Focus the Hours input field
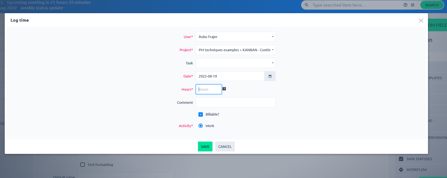The height and width of the screenshot is (178, 447). (209, 89)
